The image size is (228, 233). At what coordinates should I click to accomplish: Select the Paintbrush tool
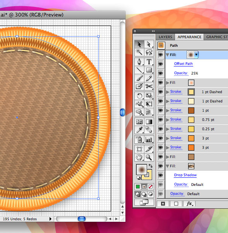tap(139, 78)
